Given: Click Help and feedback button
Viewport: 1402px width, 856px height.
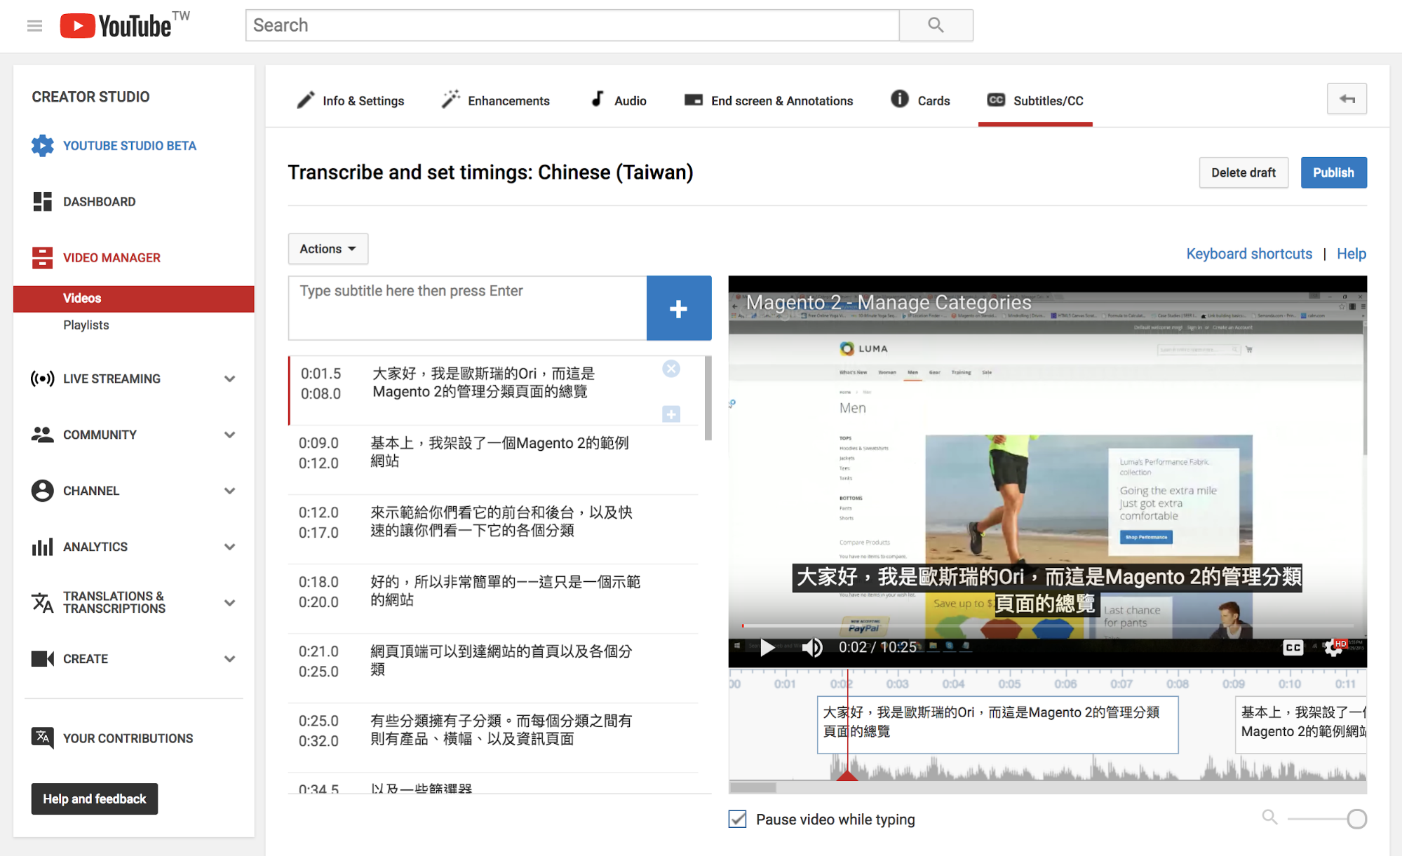Looking at the screenshot, I should click(x=95, y=799).
